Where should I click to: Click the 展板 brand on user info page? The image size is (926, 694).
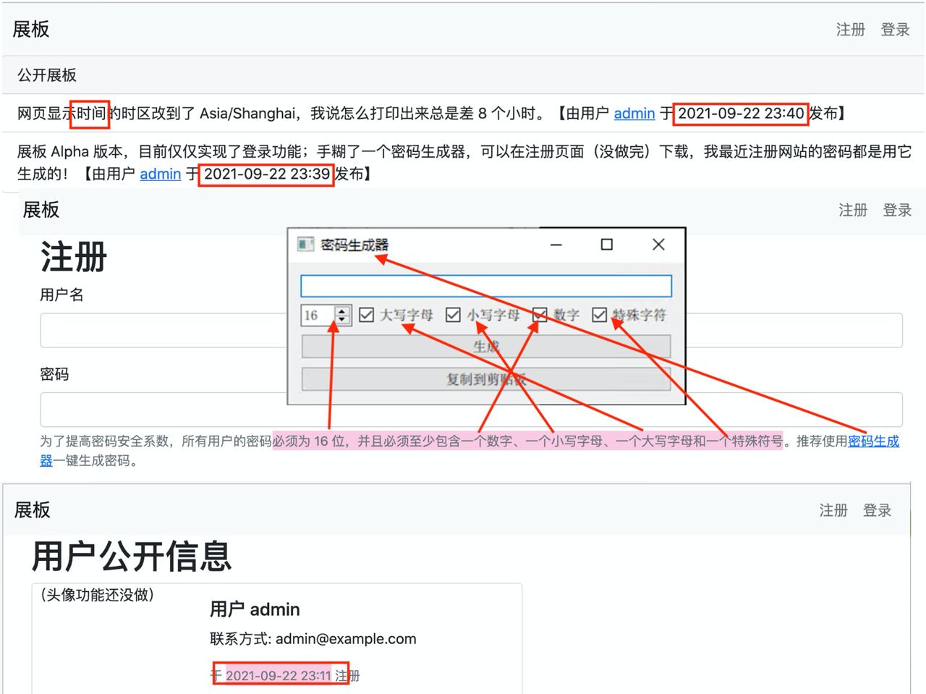33,509
